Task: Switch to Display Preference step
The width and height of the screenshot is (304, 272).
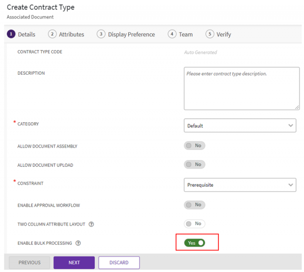Action: (131, 35)
